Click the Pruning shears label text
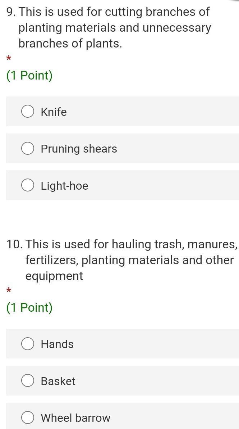This screenshot has height=429, width=239. click(79, 149)
